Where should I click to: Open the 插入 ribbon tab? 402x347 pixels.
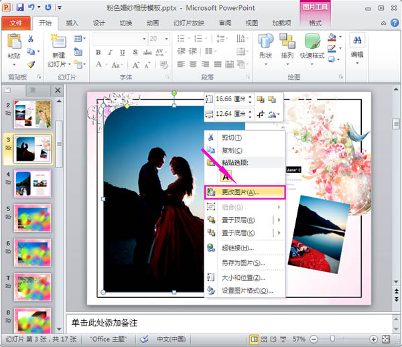pyautogui.click(x=71, y=23)
